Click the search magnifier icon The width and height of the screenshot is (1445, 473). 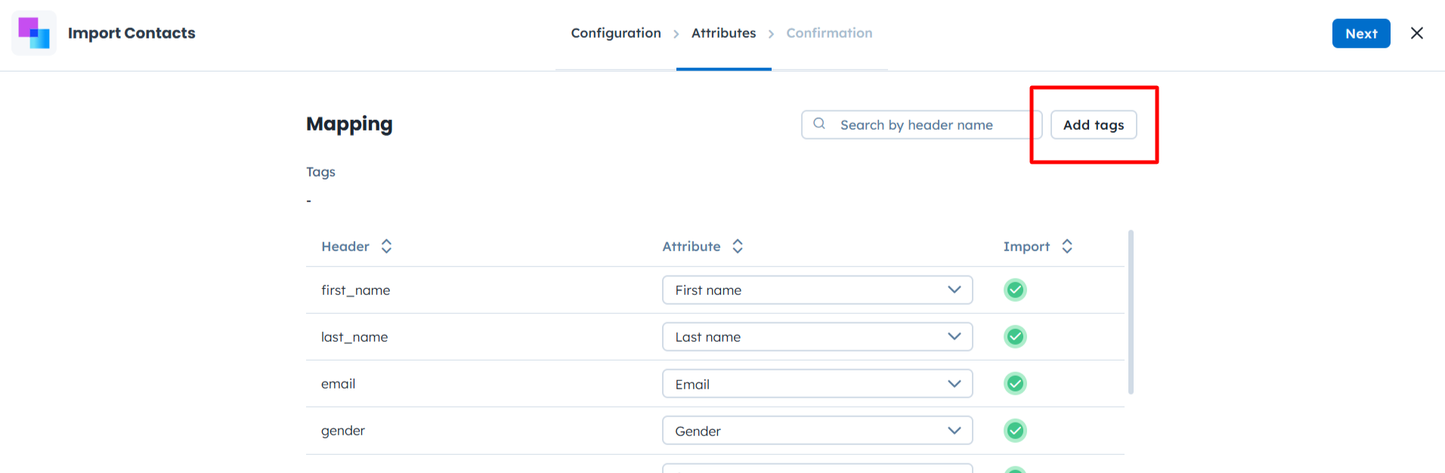pyautogui.click(x=819, y=124)
